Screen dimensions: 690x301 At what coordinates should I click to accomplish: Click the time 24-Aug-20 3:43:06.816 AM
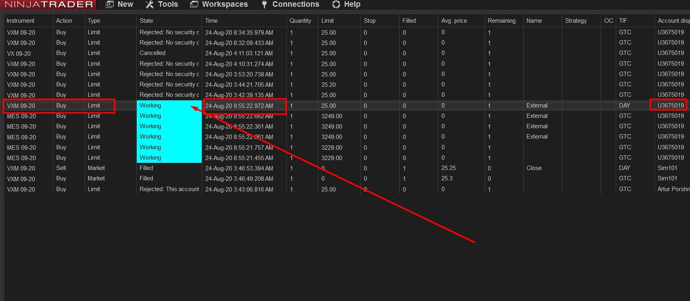239,190
